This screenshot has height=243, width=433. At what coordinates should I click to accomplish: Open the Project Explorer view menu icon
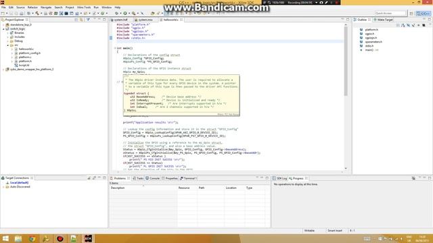[x=94, y=20]
